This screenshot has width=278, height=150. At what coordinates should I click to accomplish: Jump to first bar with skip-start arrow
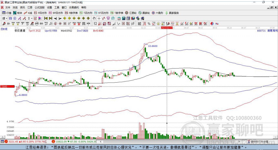pos(46,18)
